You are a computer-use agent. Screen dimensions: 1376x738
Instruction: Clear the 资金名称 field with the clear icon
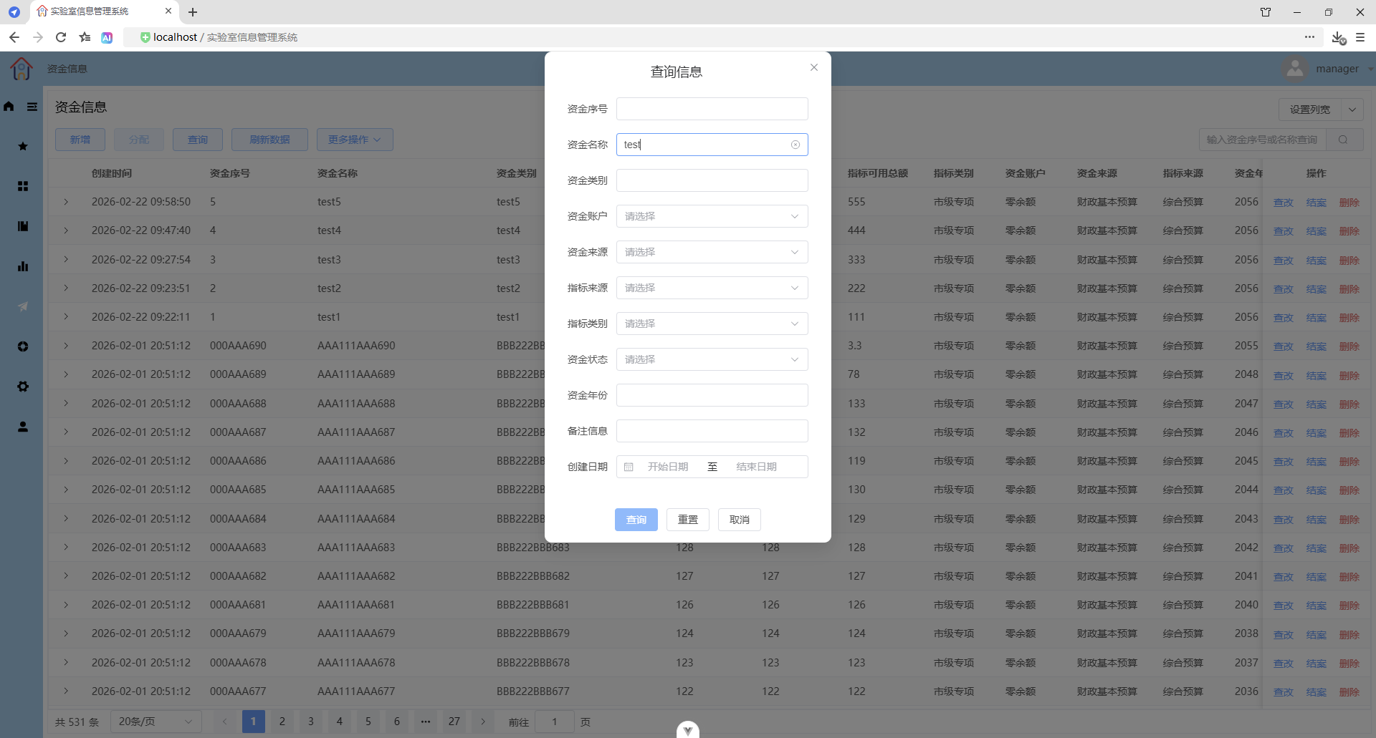(x=795, y=145)
